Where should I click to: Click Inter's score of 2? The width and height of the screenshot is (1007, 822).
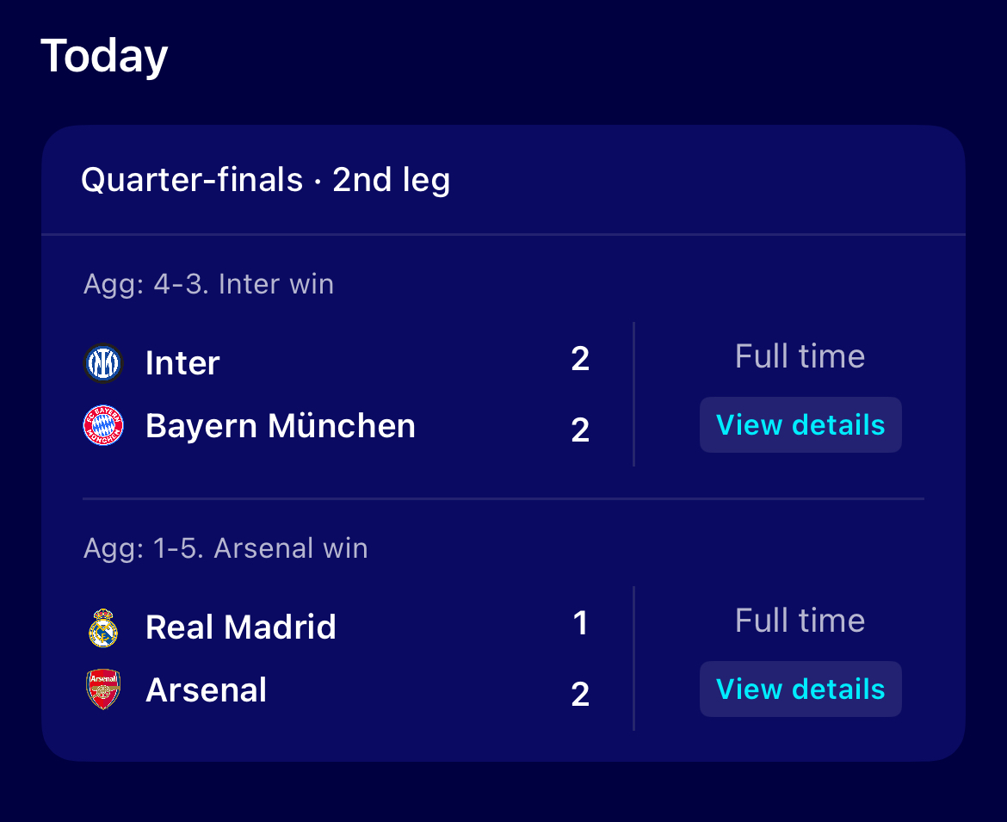tap(580, 358)
